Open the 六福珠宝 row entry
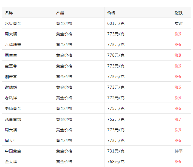Screen dimensions: 193x167 point(13,45)
